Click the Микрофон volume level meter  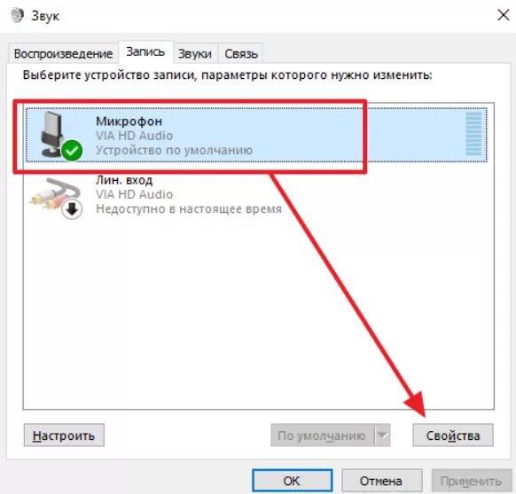click(473, 134)
